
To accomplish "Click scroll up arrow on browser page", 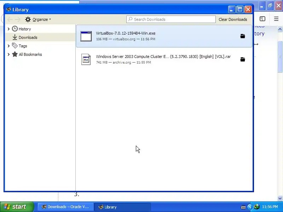I will pyautogui.click(x=280, y=29).
